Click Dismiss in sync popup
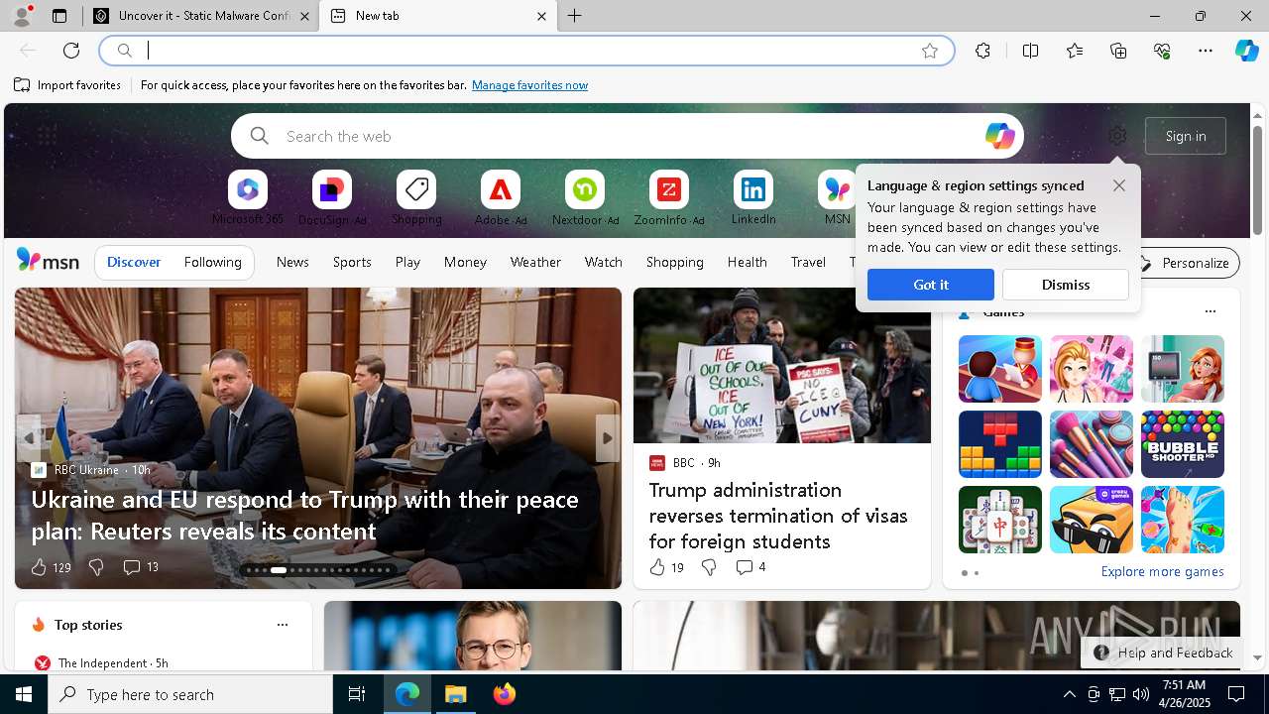Viewport: 1269px width, 714px height. click(x=1066, y=285)
